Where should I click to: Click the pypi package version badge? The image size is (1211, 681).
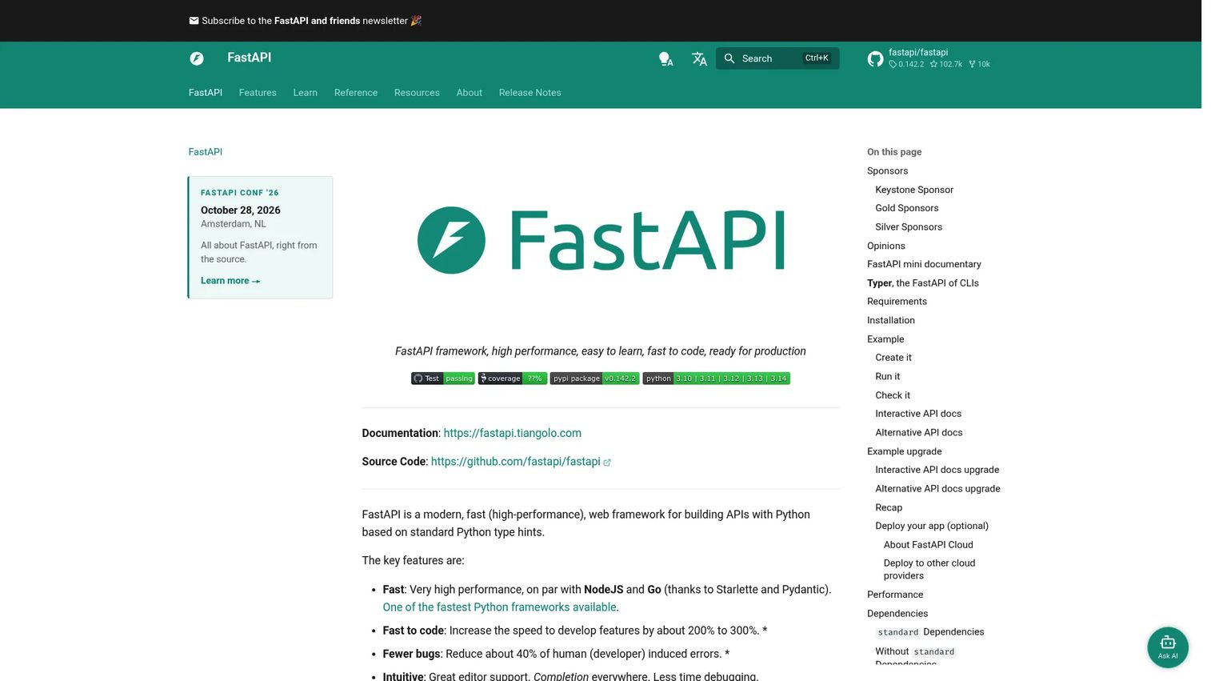tap(594, 379)
